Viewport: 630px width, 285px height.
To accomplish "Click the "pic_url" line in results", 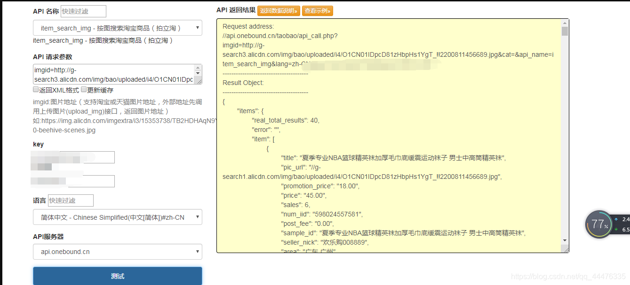I will coord(362,172).
